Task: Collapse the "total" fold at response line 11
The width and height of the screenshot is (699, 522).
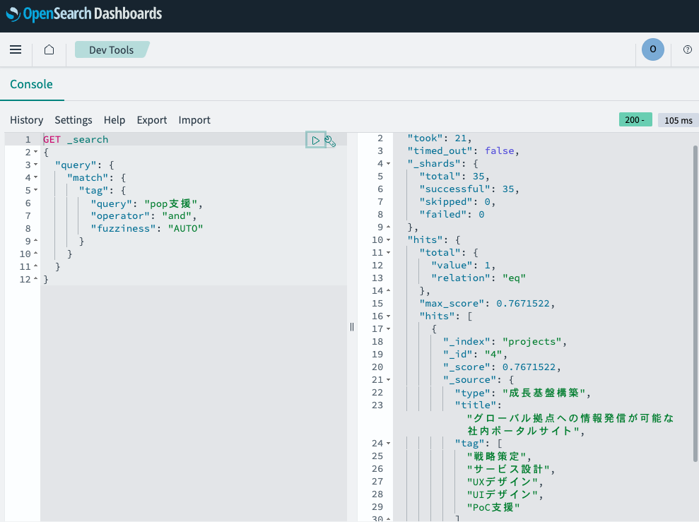Action: tap(388, 253)
